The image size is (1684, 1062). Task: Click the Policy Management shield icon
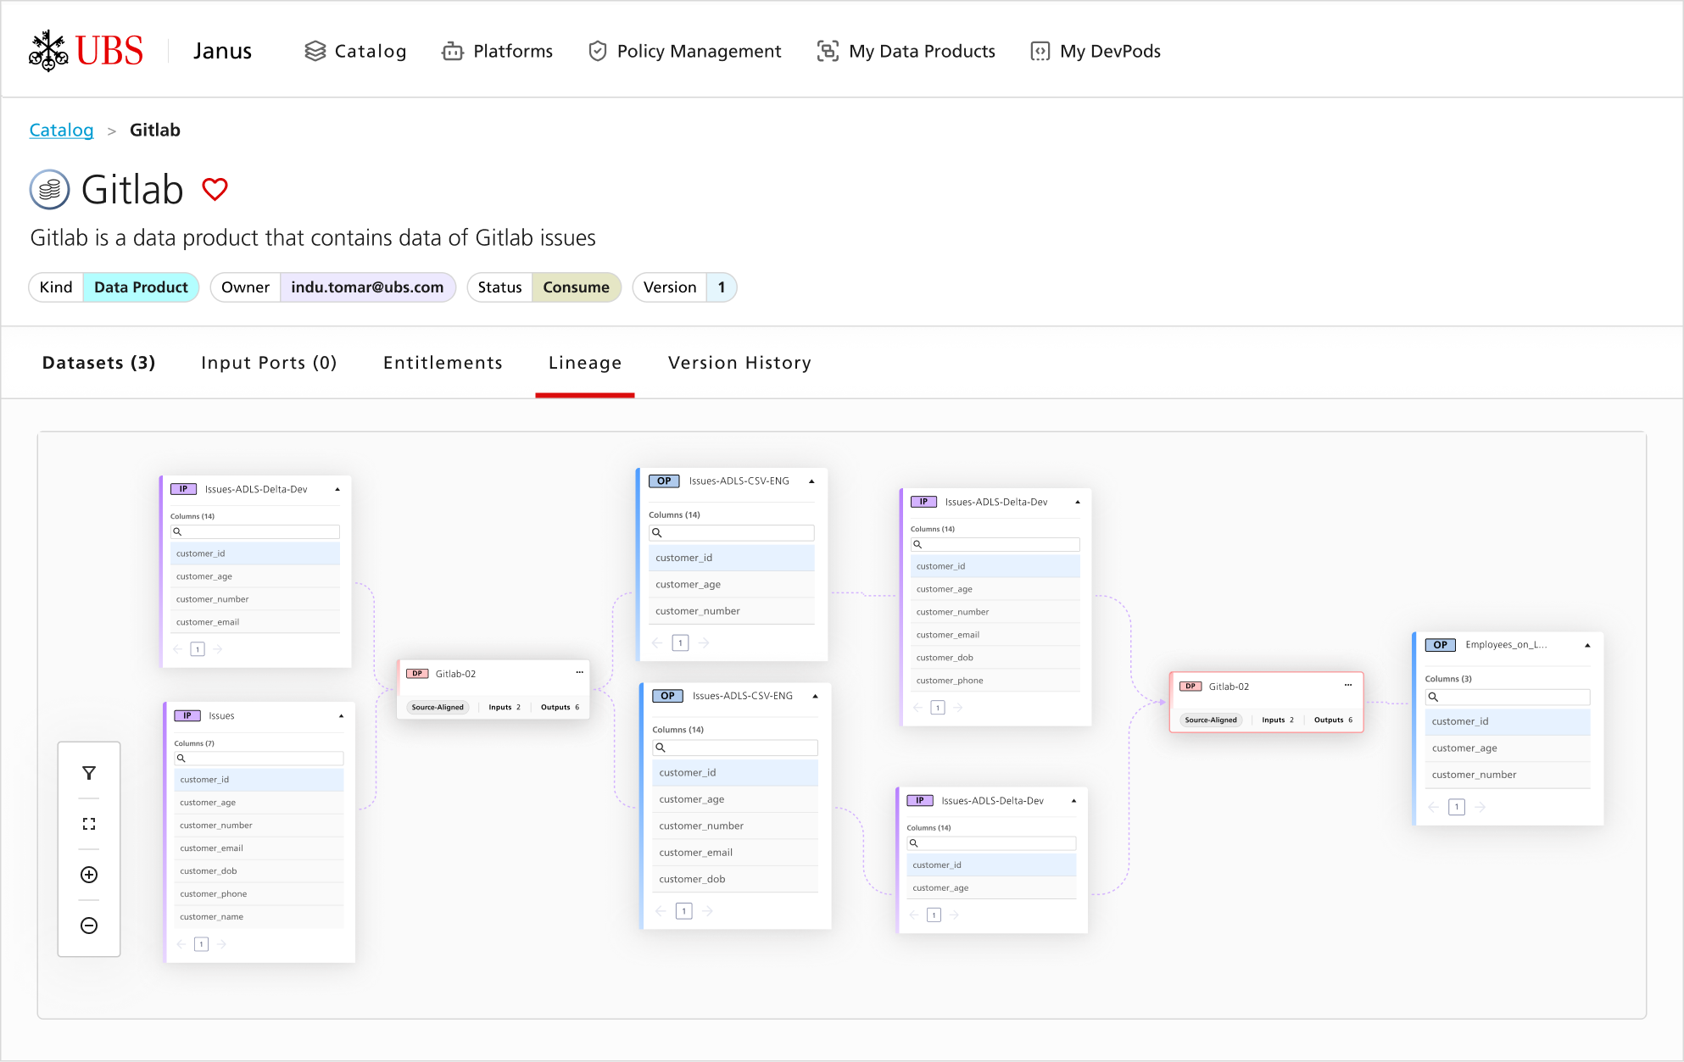[x=598, y=51]
